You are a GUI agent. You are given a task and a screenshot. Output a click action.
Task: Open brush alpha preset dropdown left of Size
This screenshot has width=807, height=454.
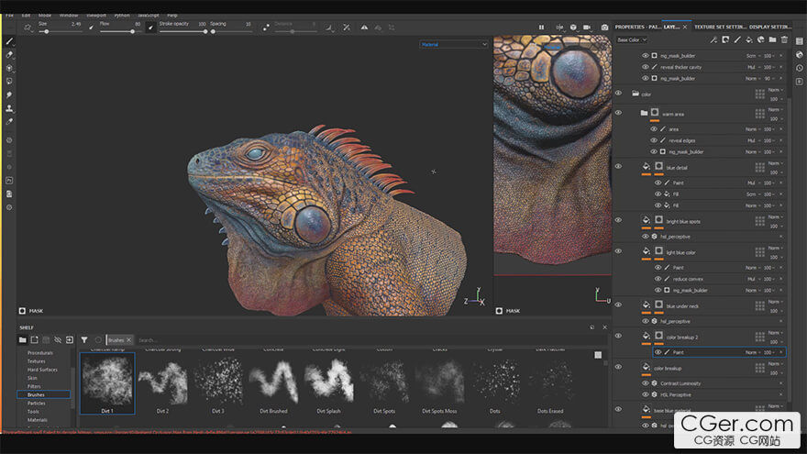pyautogui.click(x=28, y=28)
